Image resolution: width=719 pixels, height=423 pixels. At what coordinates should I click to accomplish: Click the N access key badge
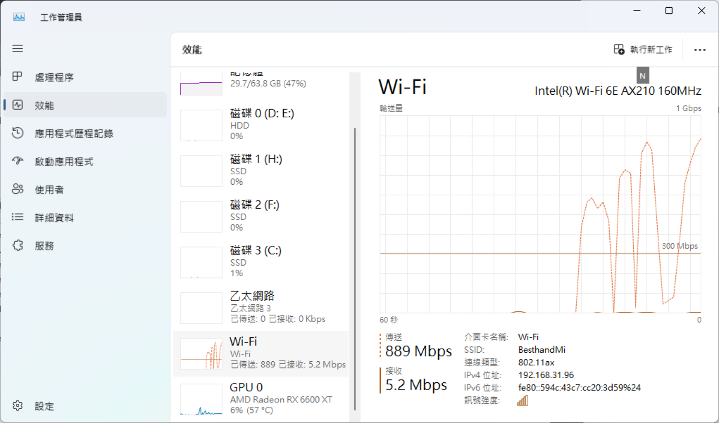pyautogui.click(x=643, y=76)
